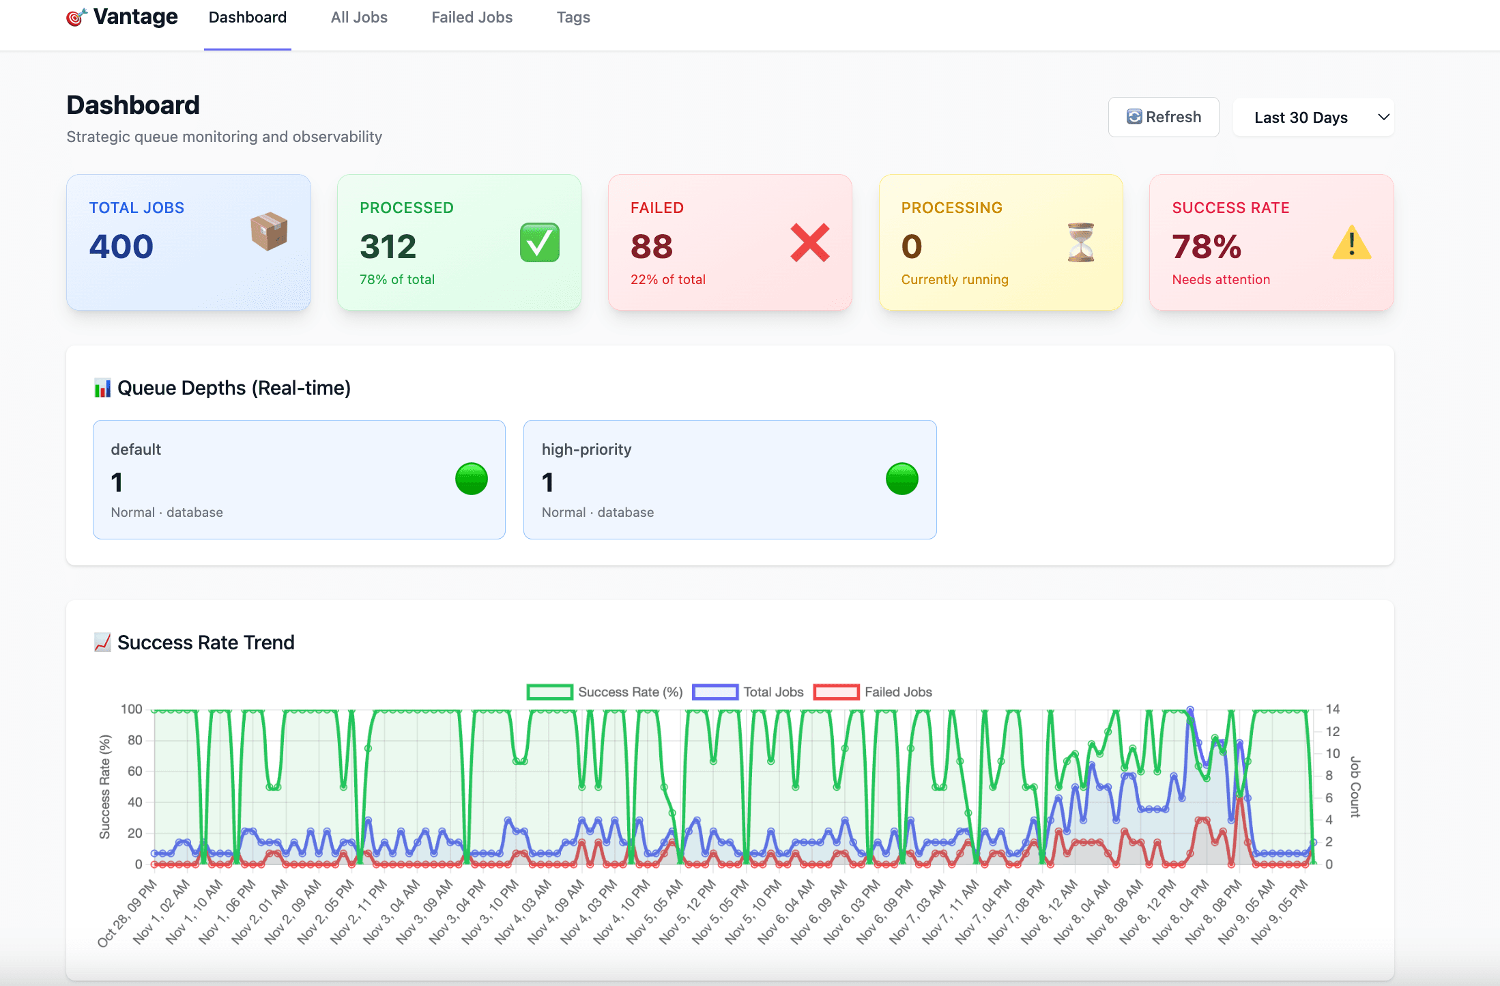
Task: Open the Failed Jobs page
Action: (x=471, y=17)
